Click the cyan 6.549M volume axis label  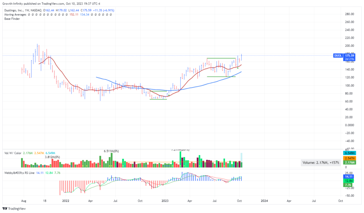click(x=350, y=153)
